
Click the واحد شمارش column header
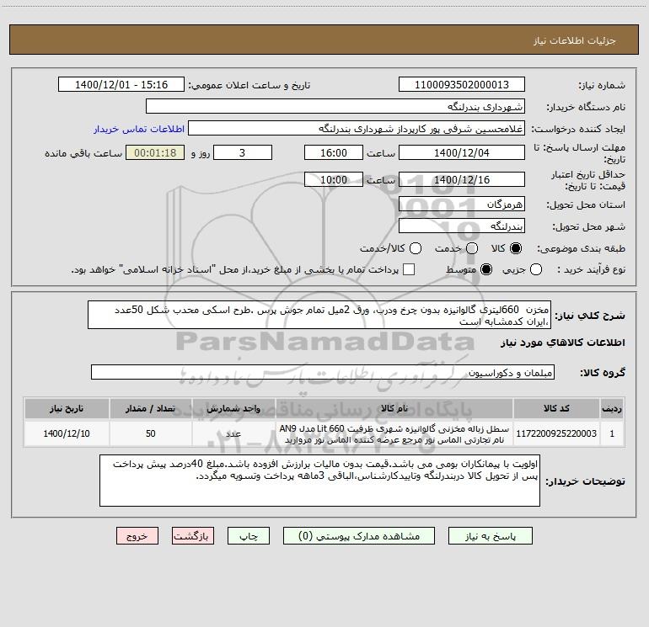coord(233,408)
